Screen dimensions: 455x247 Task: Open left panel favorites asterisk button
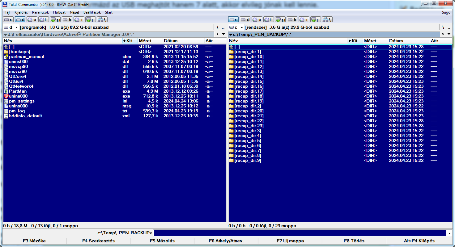click(217, 34)
